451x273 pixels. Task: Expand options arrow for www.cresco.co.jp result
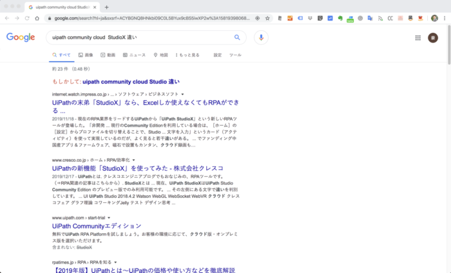tap(134, 160)
